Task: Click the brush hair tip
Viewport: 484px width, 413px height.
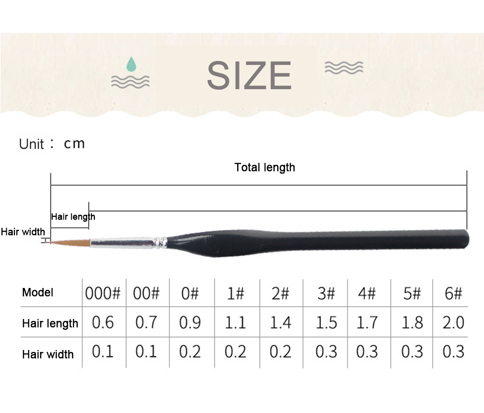Action: pos(69,243)
